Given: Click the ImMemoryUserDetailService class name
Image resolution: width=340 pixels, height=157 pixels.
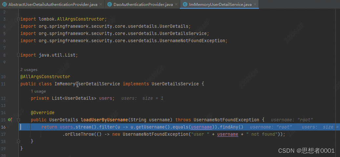Looking at the screenshot, I should 87,84.
